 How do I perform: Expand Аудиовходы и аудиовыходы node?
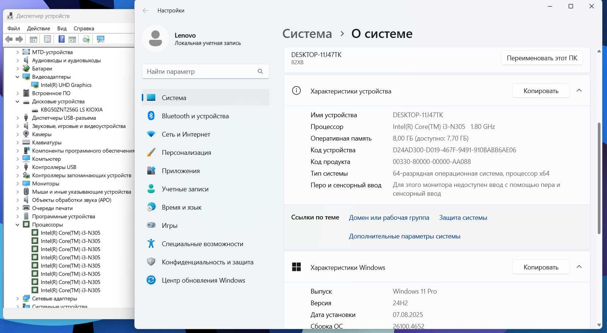[x=18, y=60]
